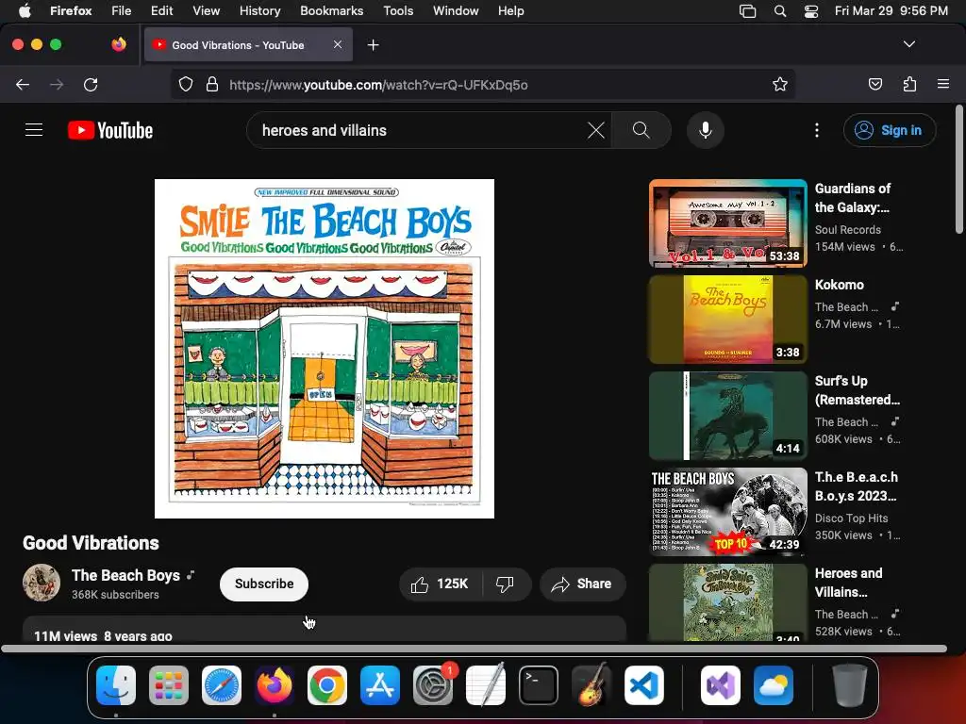Launch Finder from the Dock
This screenshot has height=724, width=966.
116,685
